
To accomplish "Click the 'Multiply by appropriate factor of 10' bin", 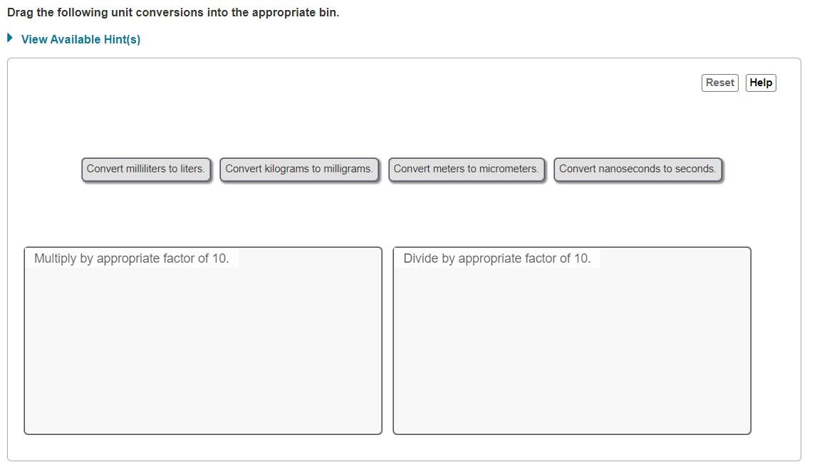I will coord(203,340).
